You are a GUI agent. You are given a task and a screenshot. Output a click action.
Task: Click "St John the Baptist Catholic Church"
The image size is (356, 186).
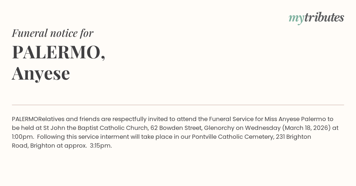96,128
